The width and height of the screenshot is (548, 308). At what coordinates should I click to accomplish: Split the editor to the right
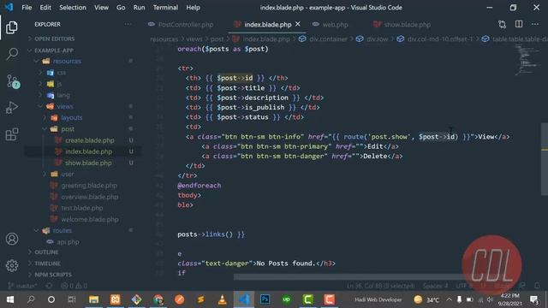coord(519,24)
